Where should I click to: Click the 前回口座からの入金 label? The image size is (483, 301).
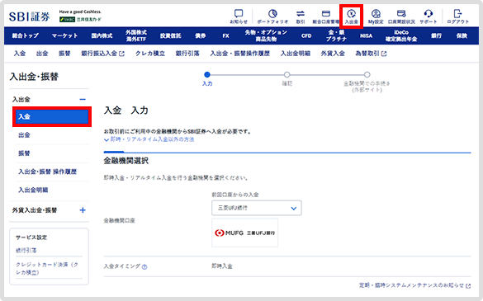[x=235, y=195]
